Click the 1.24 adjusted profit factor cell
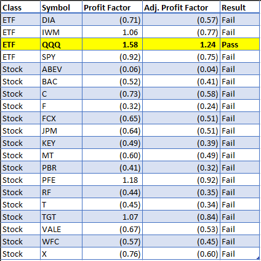This screenshot has width=261, height=261. point(181,44)
